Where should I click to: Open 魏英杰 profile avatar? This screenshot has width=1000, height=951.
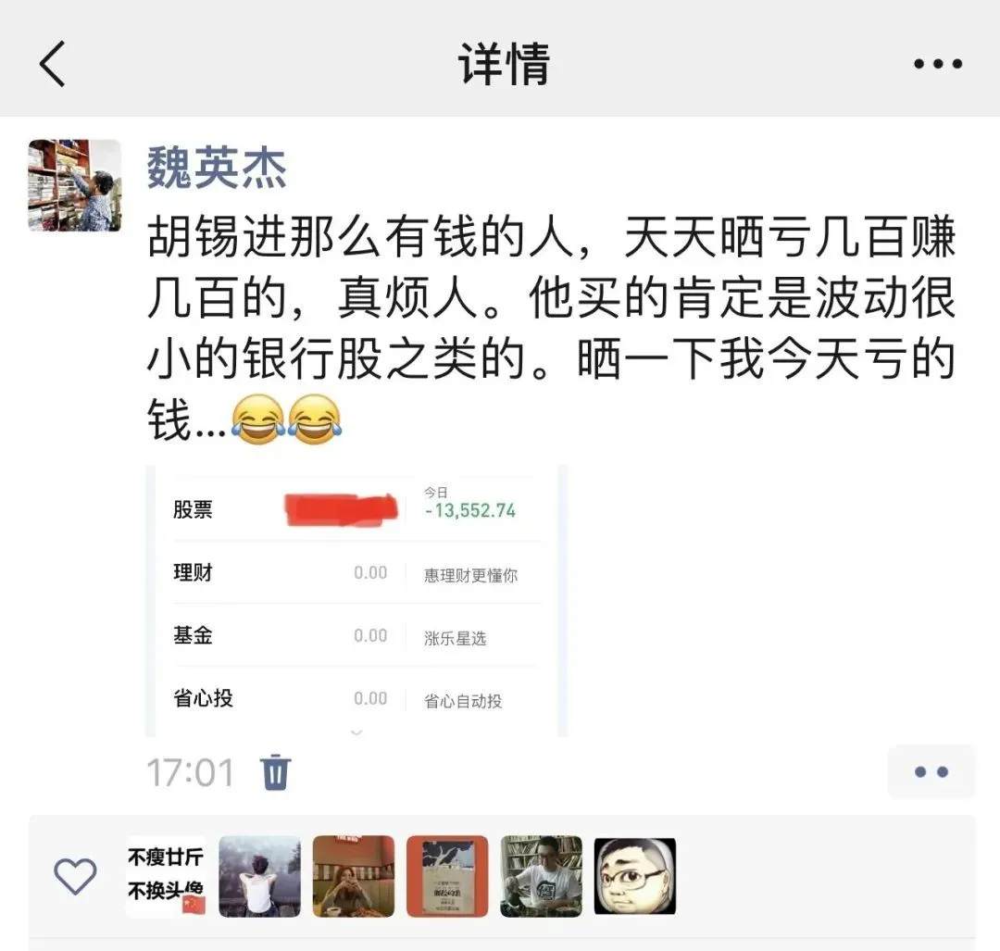pos(75,185)
